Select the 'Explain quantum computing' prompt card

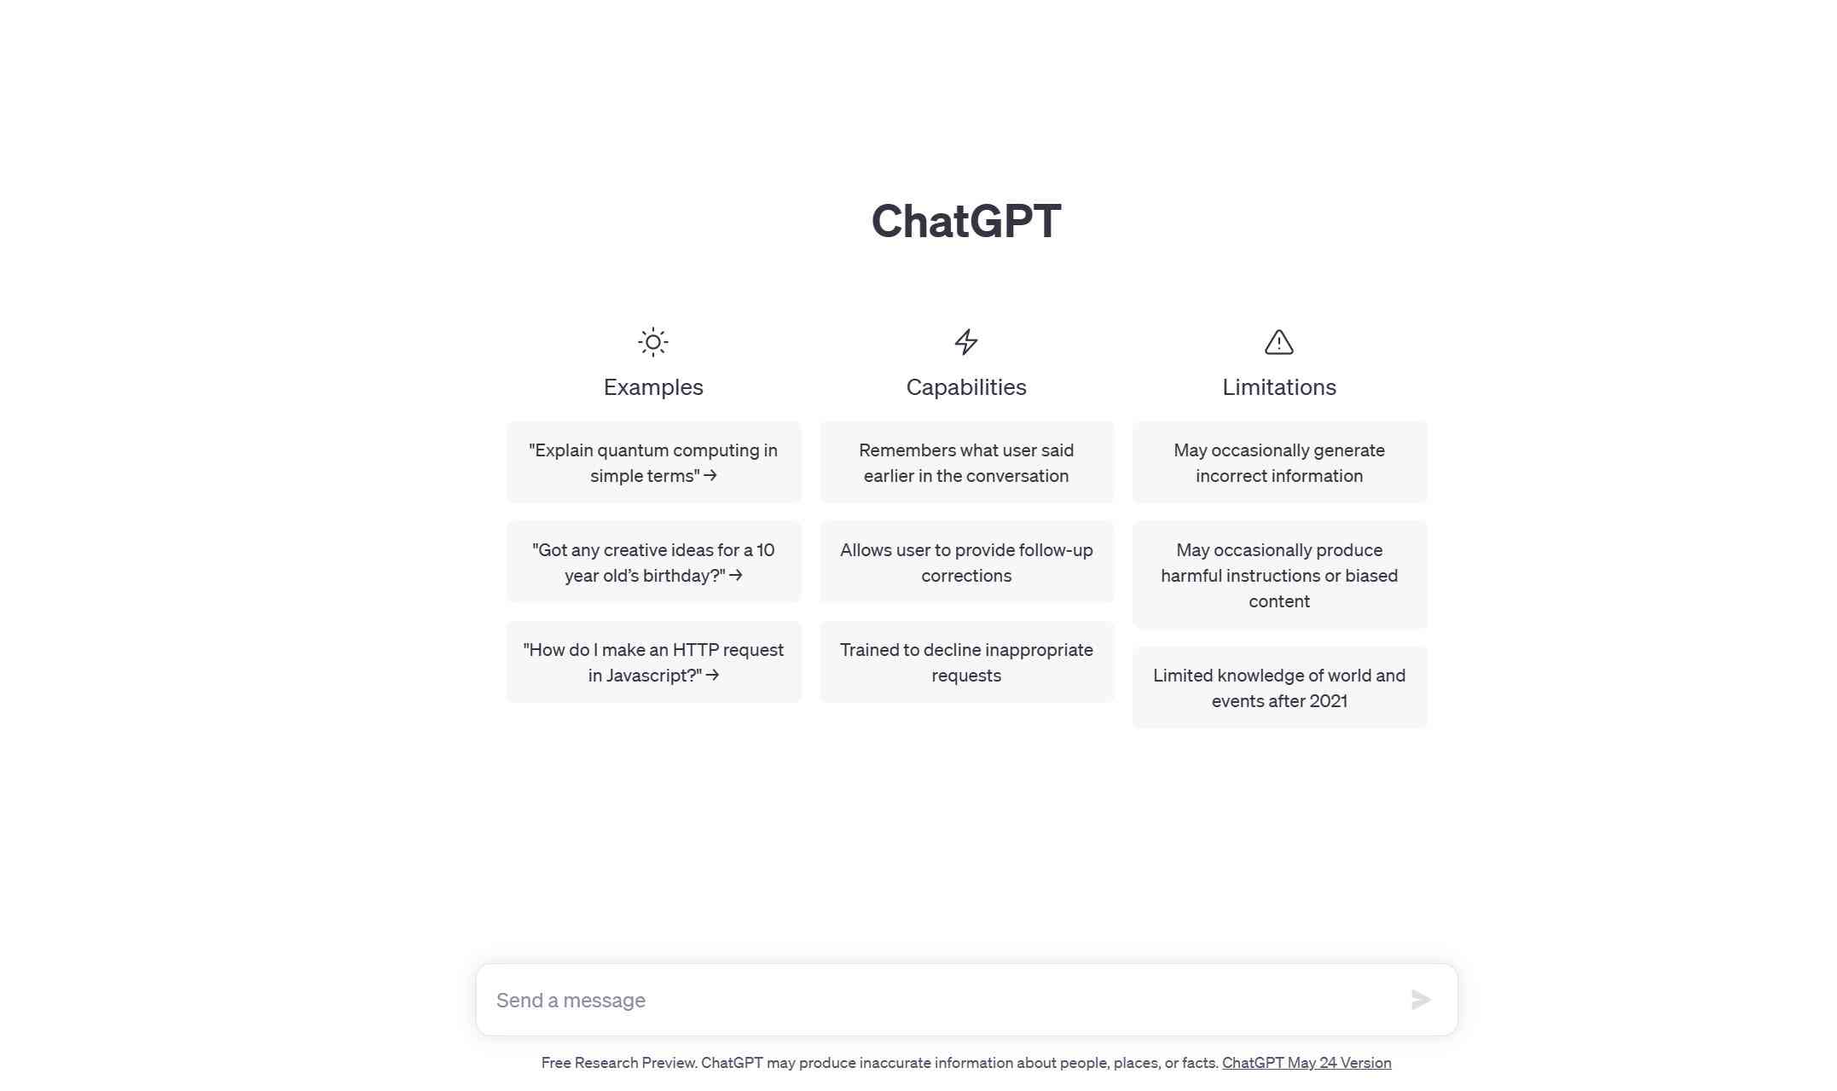pyautogui.click(x=652, y=461)
